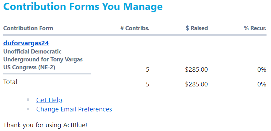
Task: Click 0% recurring in Total row
Action: pos(262,84)
